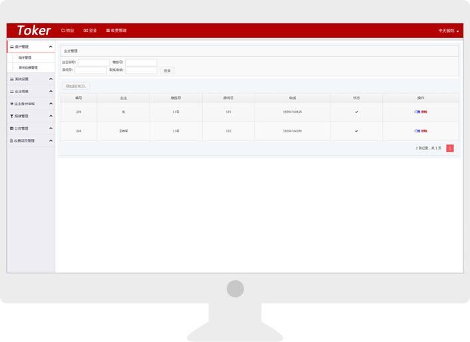Select 楼宇管理 in the sidebar tree
The height and width of the screenshot is (342, 470).
tap(25, 58)
